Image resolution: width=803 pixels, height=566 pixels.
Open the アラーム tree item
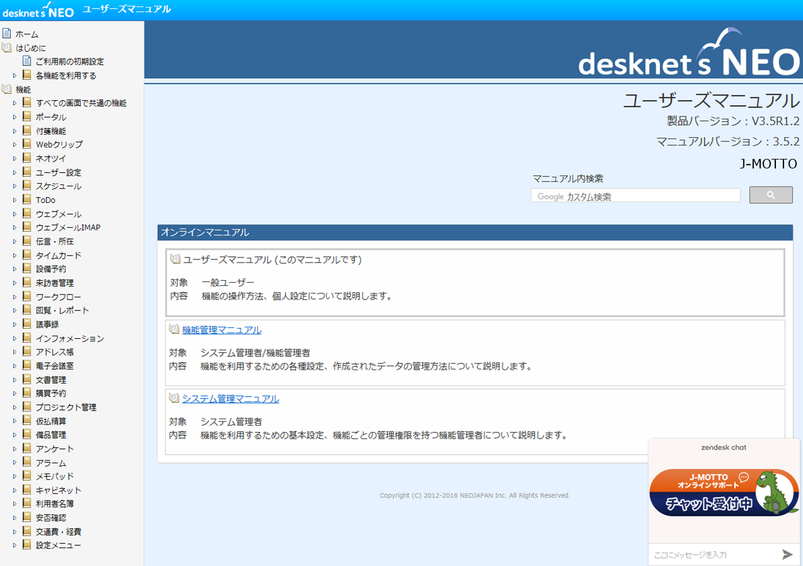click(51, 463)
